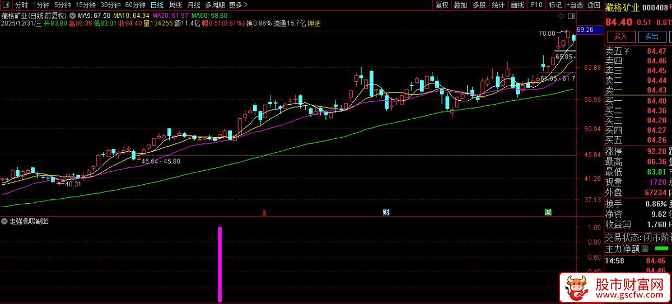This screenshot has width=672, height=304.
Task: Activate the 画线 drawing tool
Action: tap(517, 5)
